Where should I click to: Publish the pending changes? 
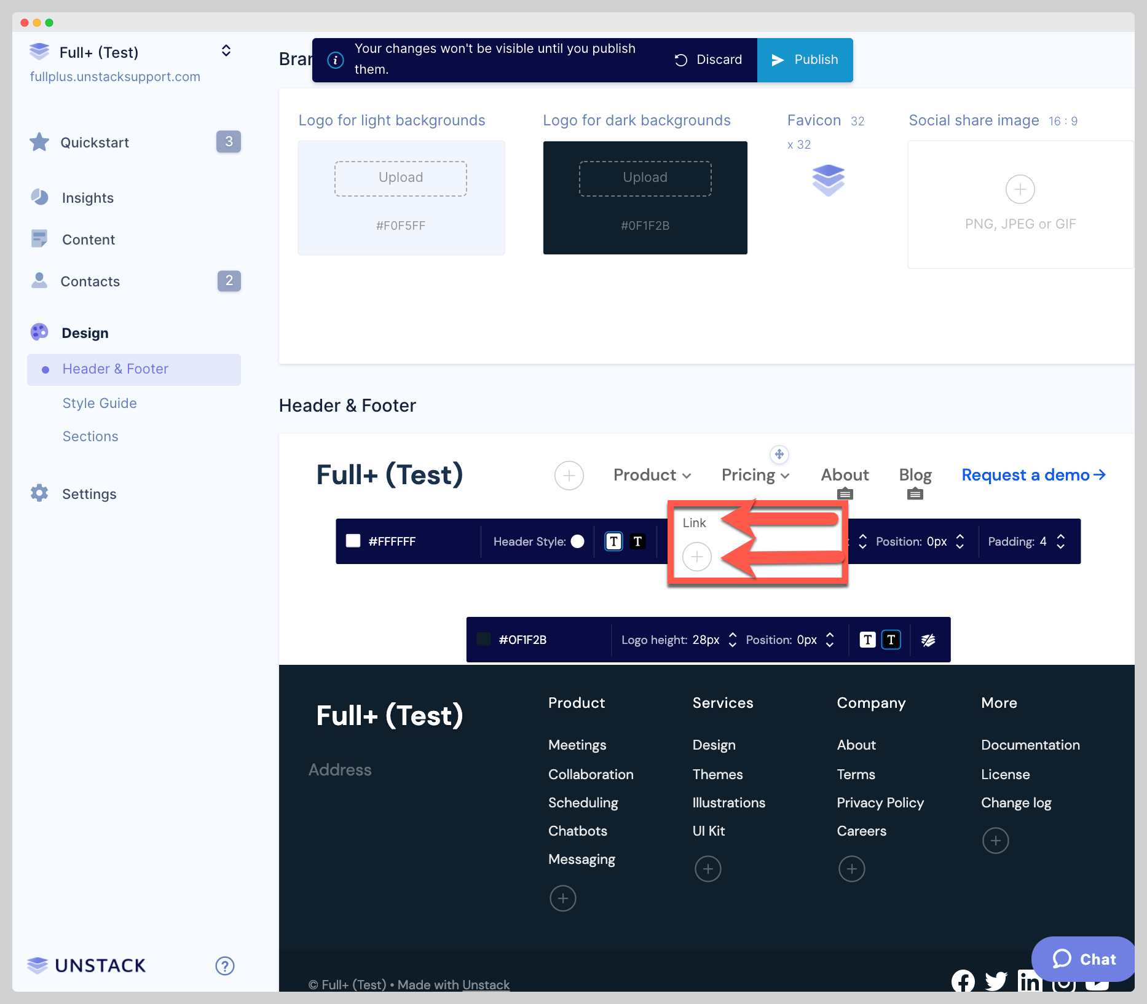pos(805,60)
